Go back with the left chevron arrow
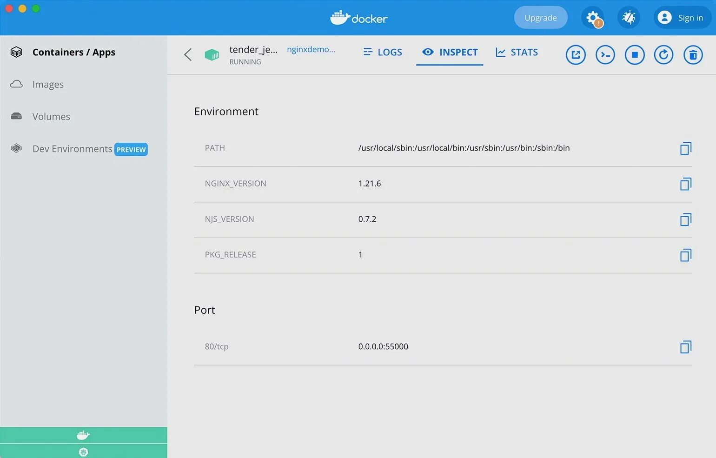The image size is (716, 458). (x=187, y=54)
